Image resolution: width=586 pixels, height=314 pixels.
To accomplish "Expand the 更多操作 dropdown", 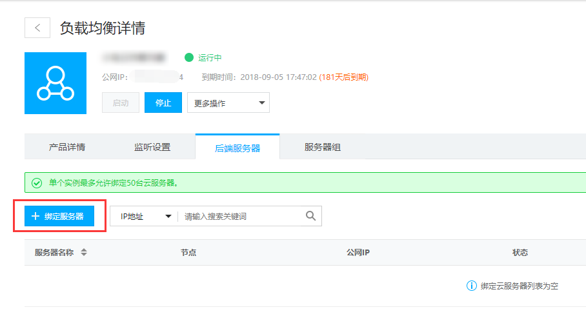I will pyautogui.click(x=228, y=103).
